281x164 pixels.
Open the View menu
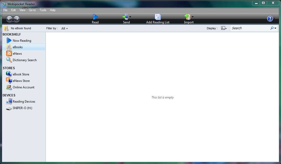click(x=22, y=10)
